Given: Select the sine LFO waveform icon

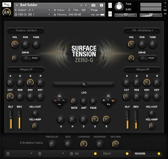Looking at the screenshot, I should pos(55,101).
